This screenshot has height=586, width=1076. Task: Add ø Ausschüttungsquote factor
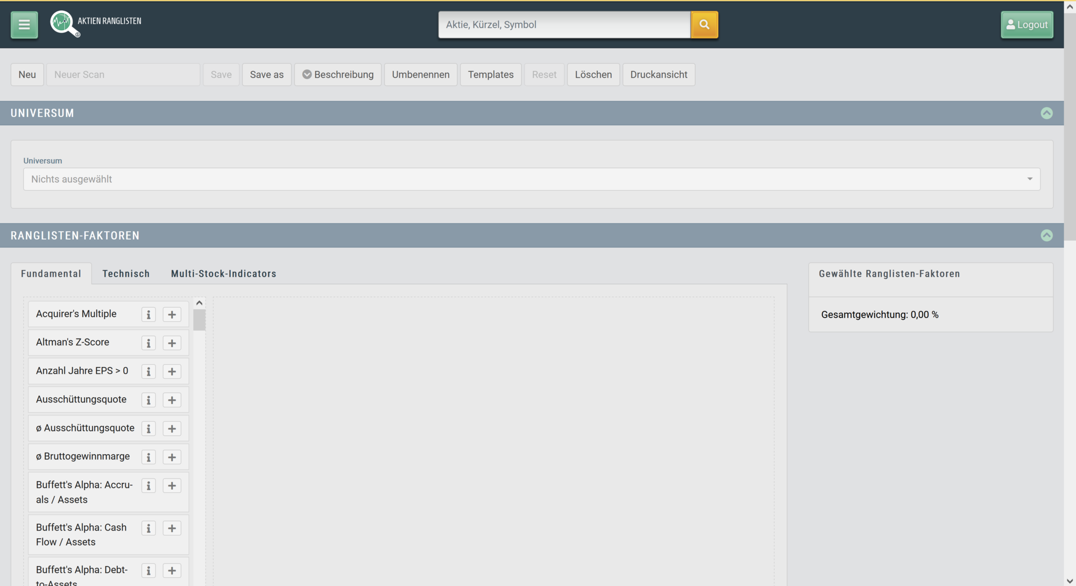coord(172,429)
